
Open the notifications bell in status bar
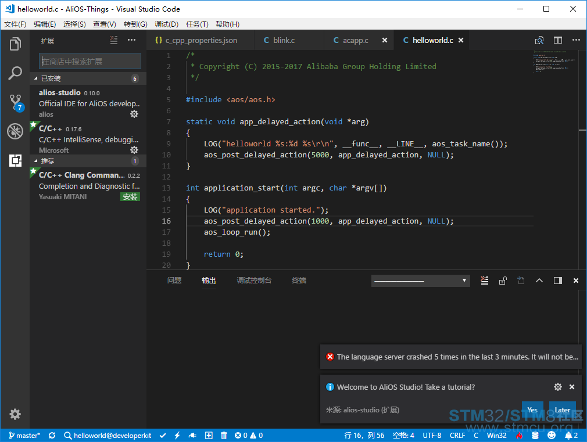571,435
